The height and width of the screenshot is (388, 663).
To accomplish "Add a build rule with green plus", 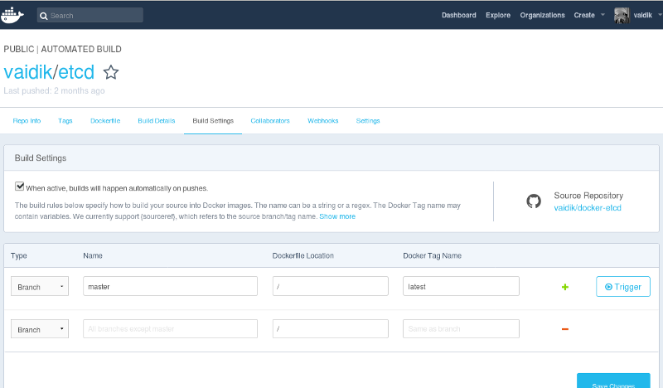I will coord(565,287).
